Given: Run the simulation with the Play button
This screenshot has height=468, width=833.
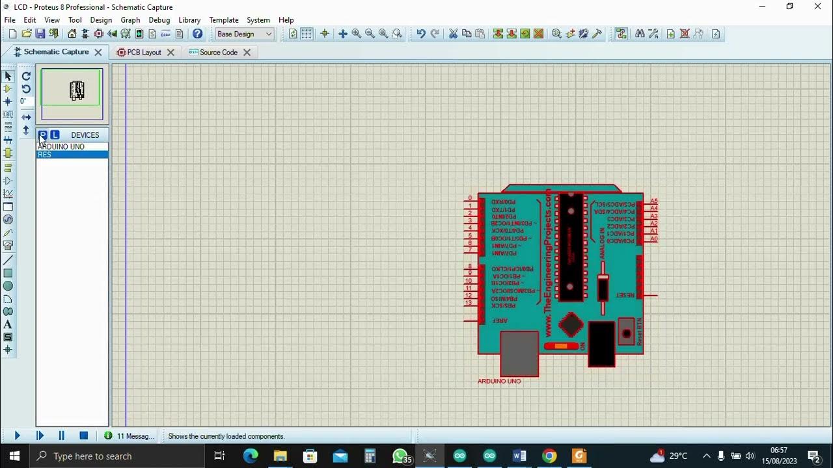Looking at the screenshot, I should (18, 436).
